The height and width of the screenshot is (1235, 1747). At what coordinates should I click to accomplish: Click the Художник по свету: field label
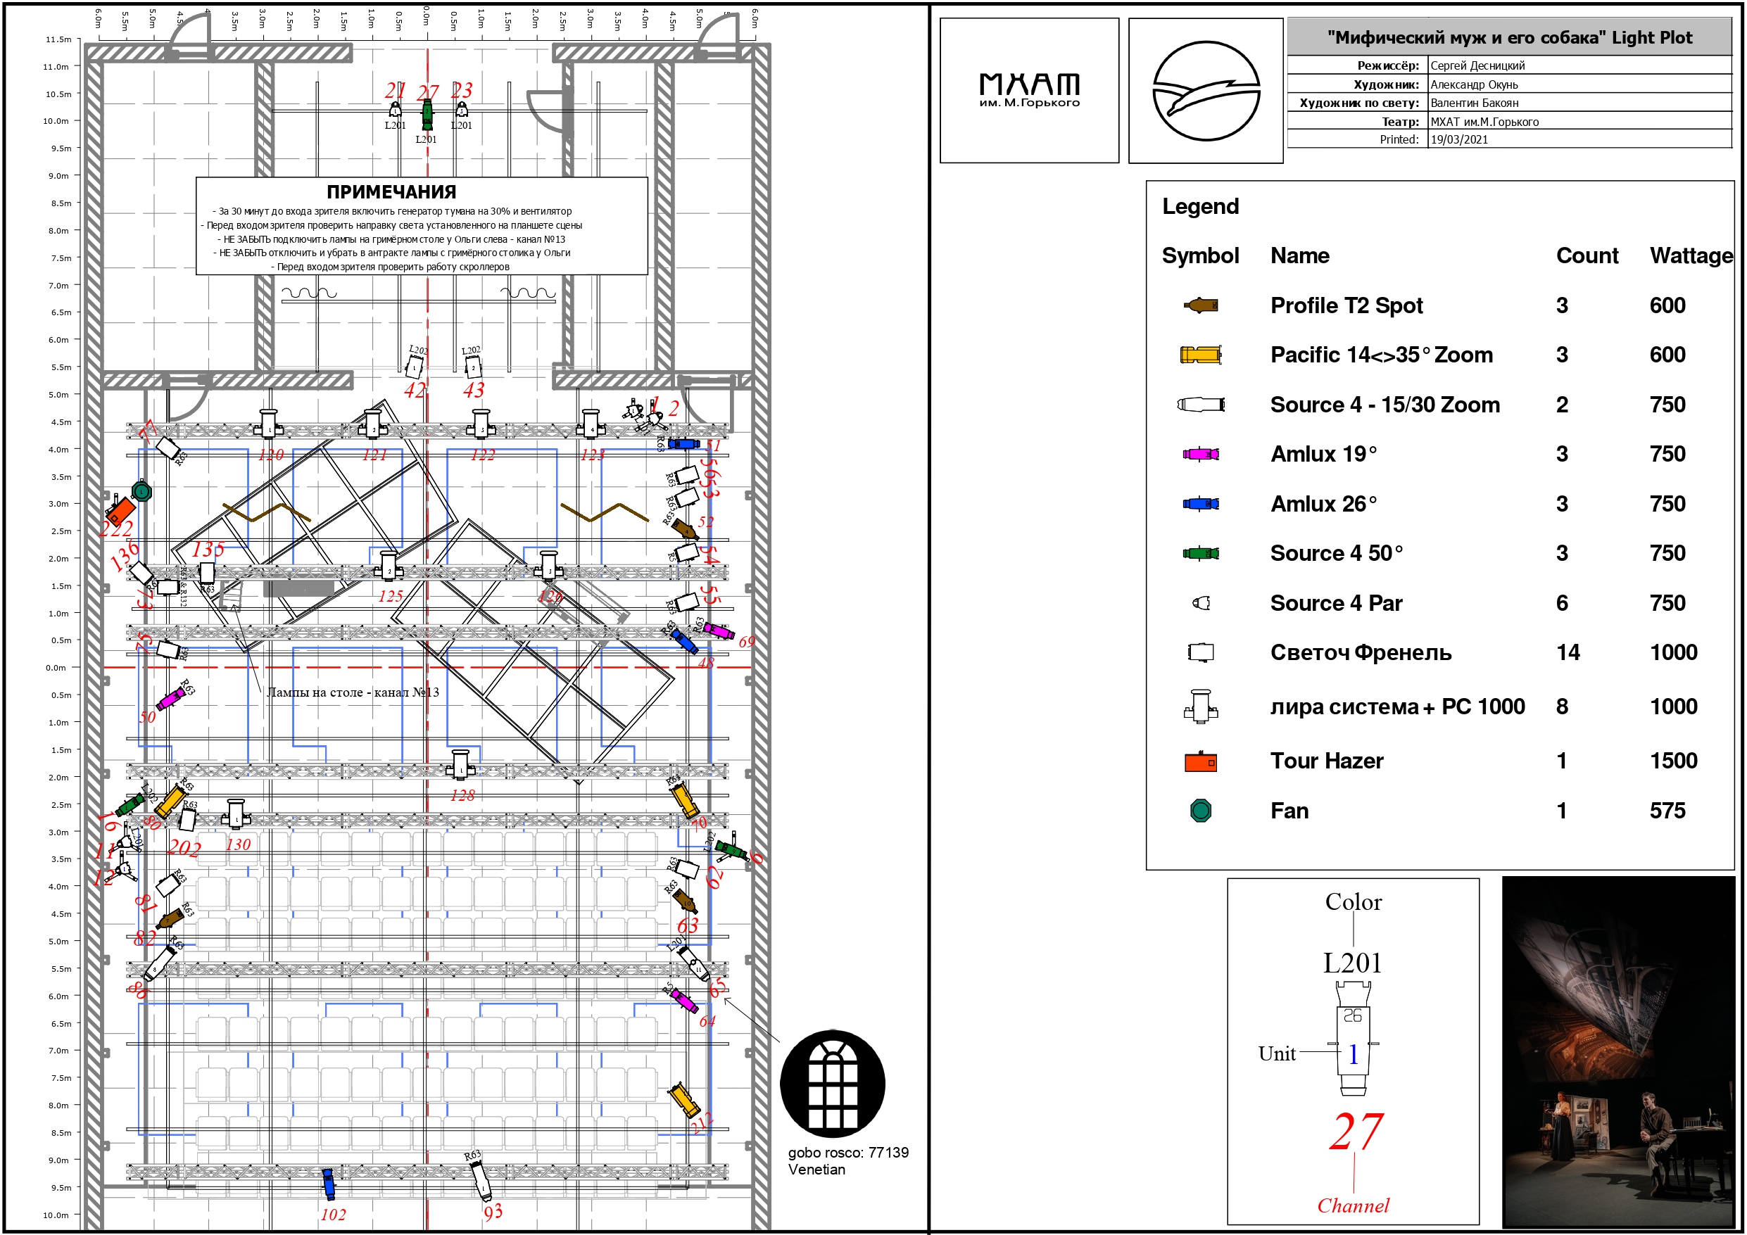1359,103
